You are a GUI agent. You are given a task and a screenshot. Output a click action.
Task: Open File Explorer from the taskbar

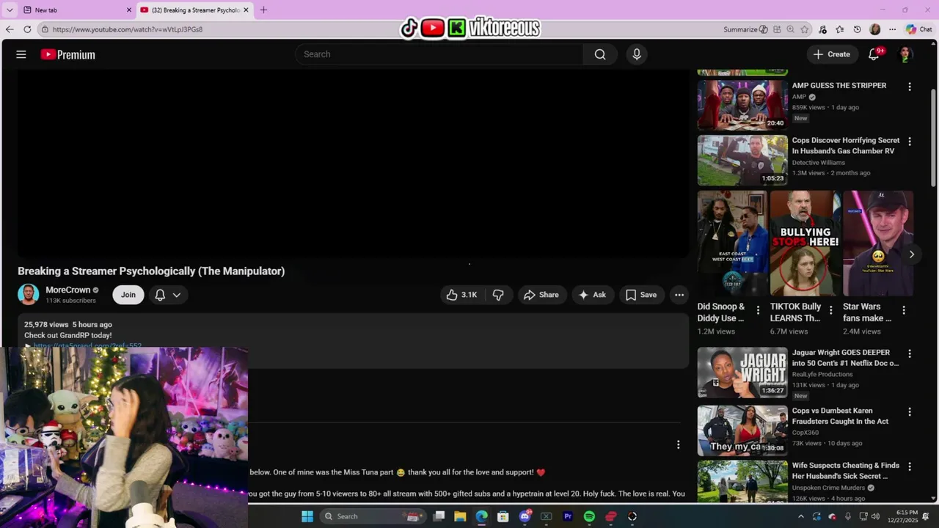[x=460, y=516]
